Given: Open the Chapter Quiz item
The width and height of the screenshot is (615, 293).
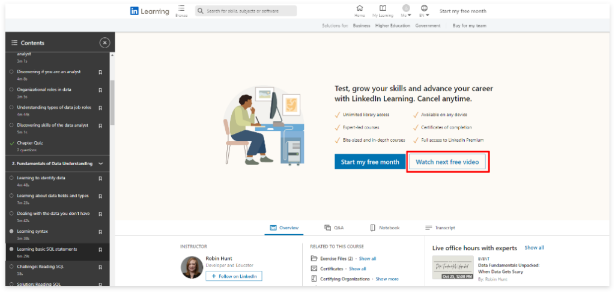Looking at the screenshot, I should point(30,143).
